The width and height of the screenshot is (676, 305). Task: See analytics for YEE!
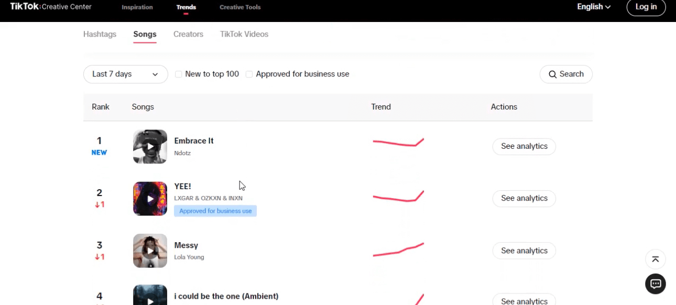click(x=524, y=198)
